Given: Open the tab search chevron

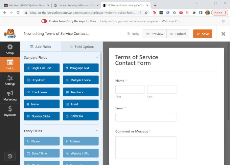Looking at the screenshot, I should click(197, 3).
